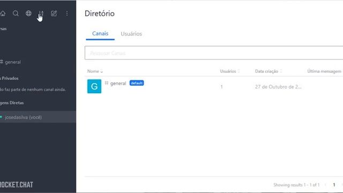
Task: Create new with the pencil icon
Action: tap(54, 13)
